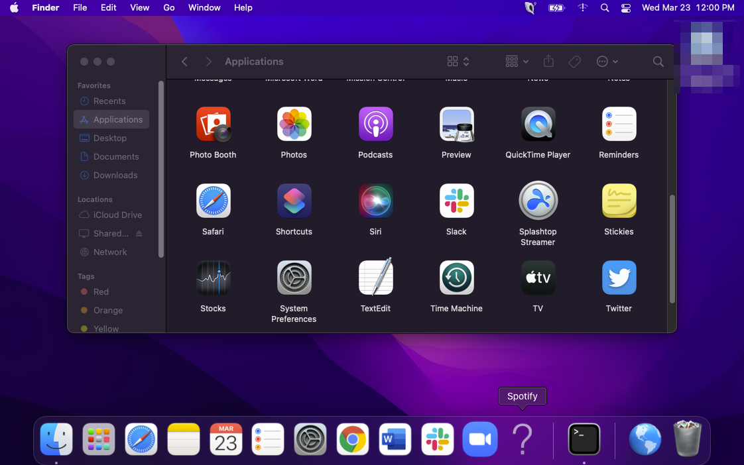Image resolution: width=744 pixels, height=465 pixels.
Task: Select Applications in the sidebar
Action: tap(111, 119)
